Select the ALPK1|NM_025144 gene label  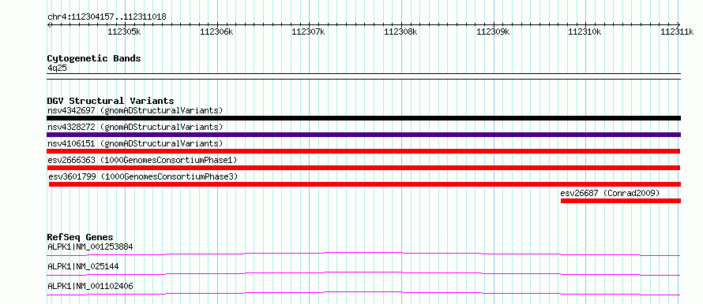[83, 266]
